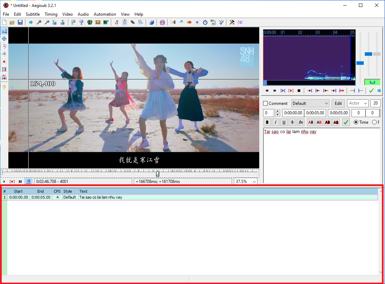
Task: Commit audio timing with green checkmark
Action: (x=371, y=91)
